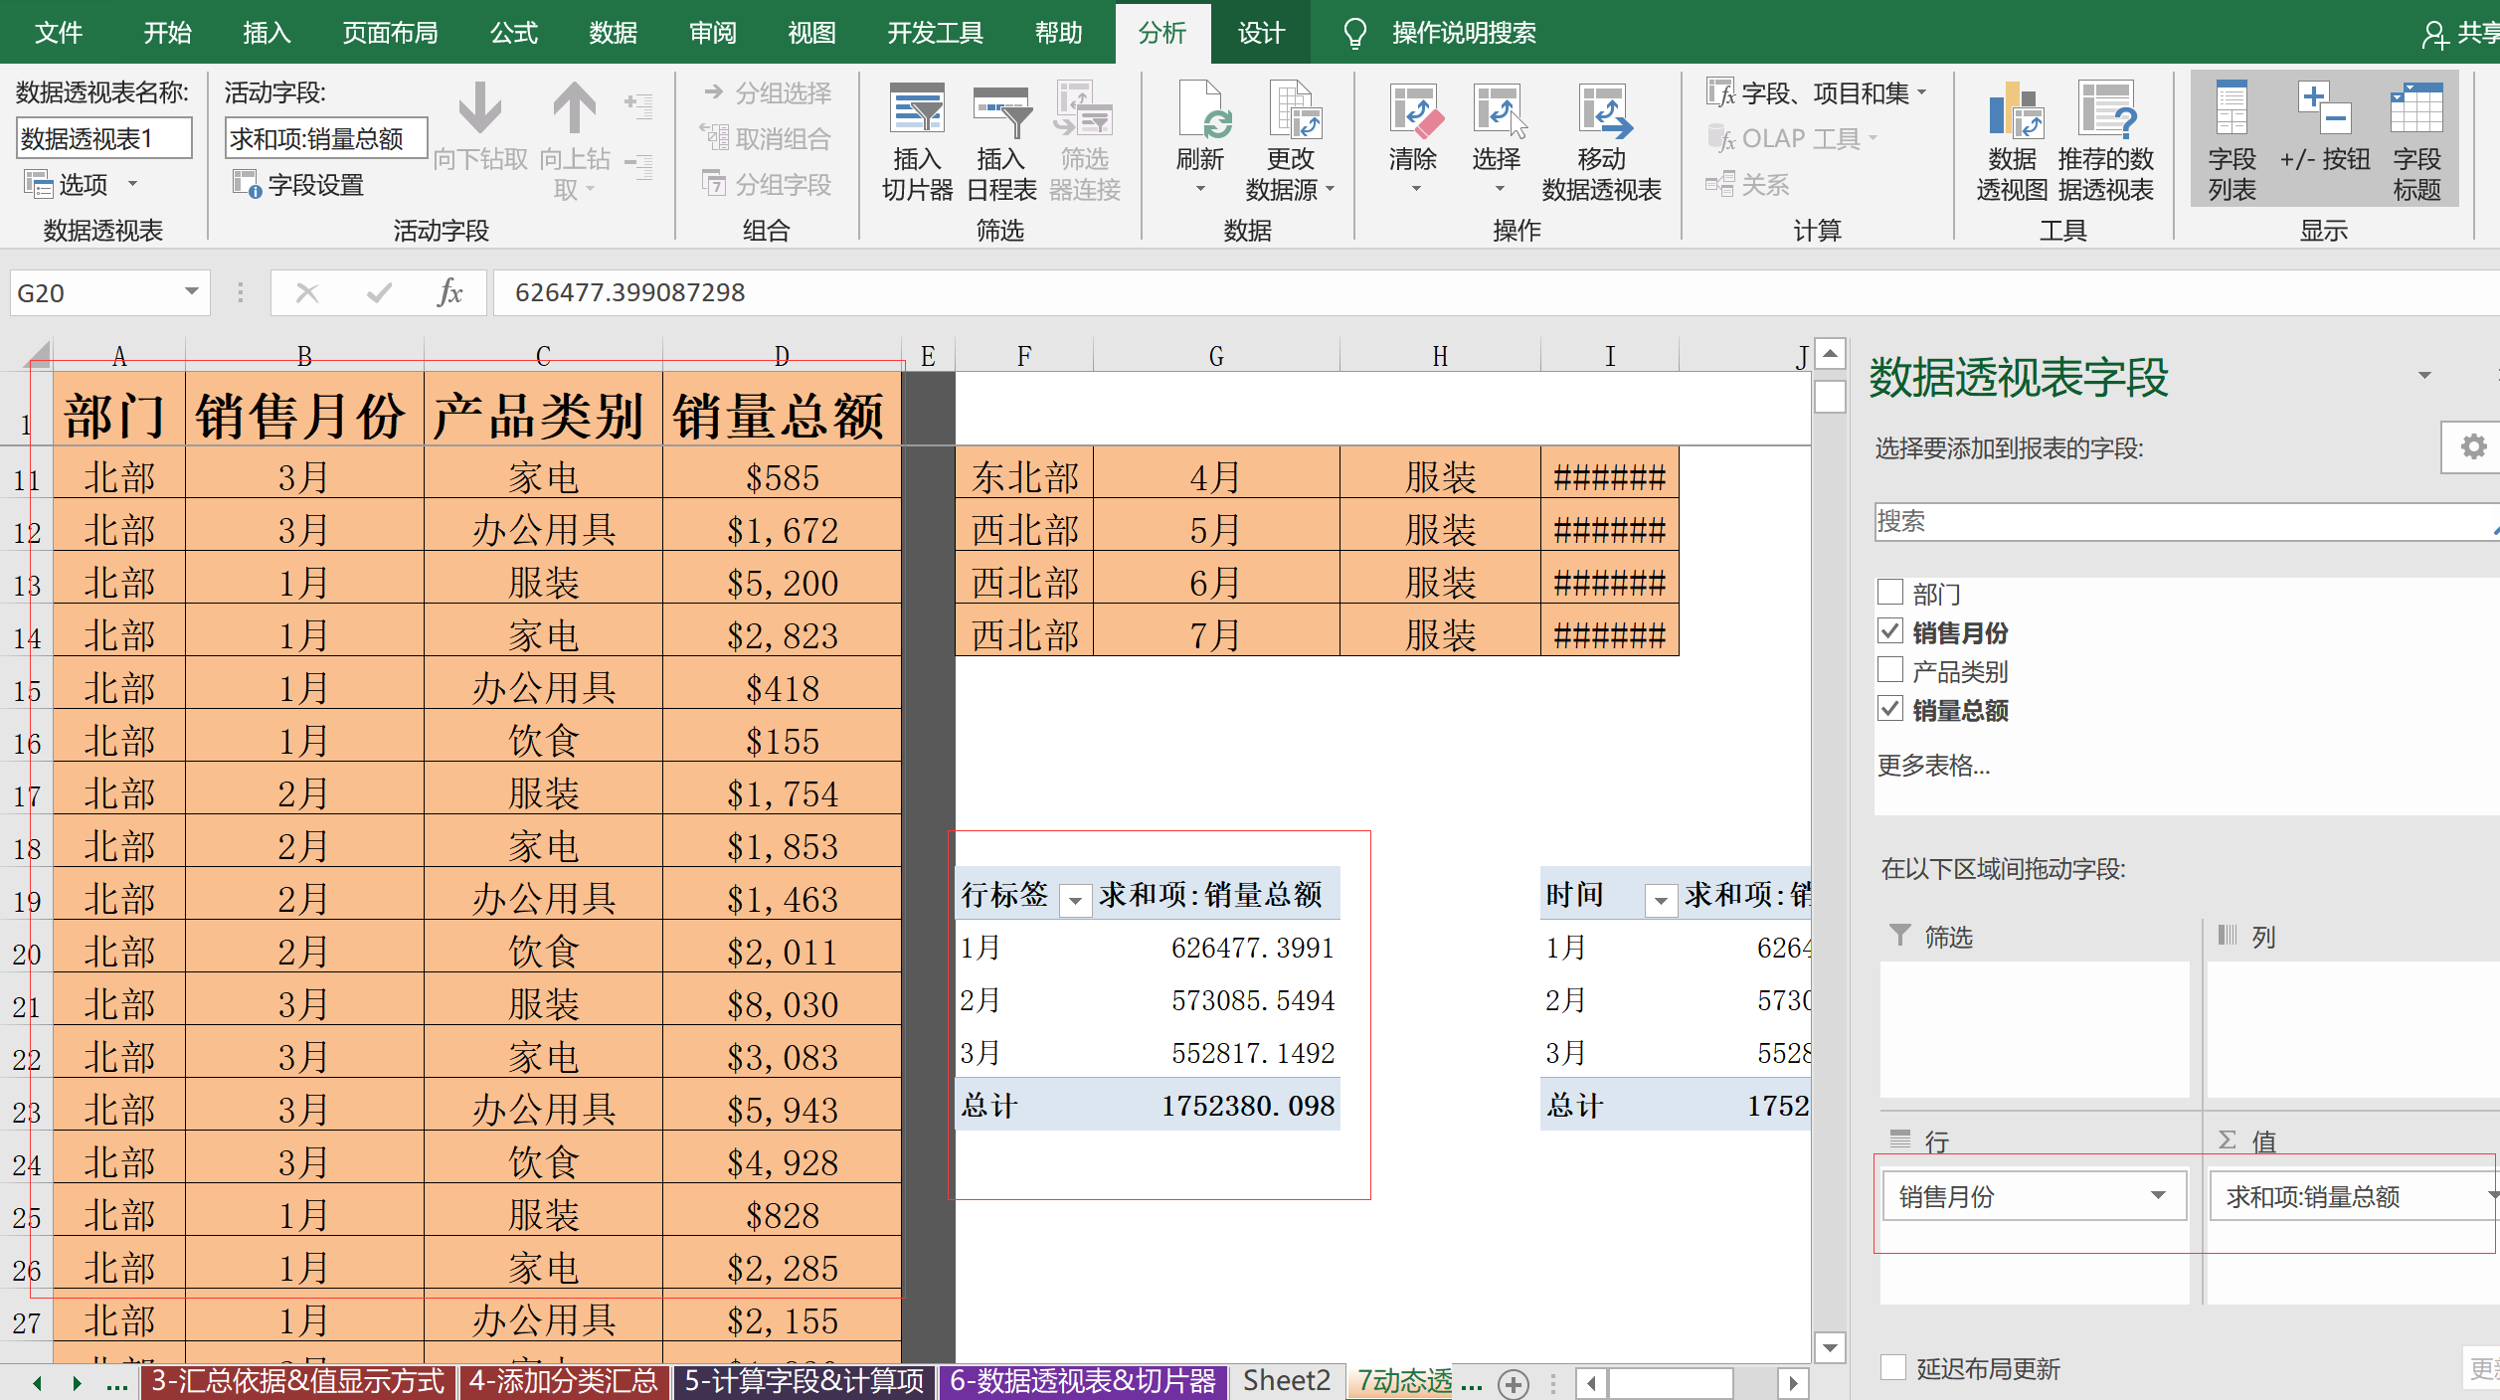
Task: Click operation search 操作说明搜索 box
Action: point(1464,33)
